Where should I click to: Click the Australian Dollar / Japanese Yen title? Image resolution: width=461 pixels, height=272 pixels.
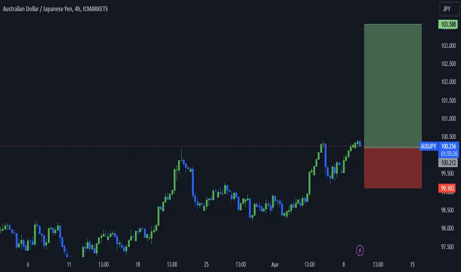(38, 9)
